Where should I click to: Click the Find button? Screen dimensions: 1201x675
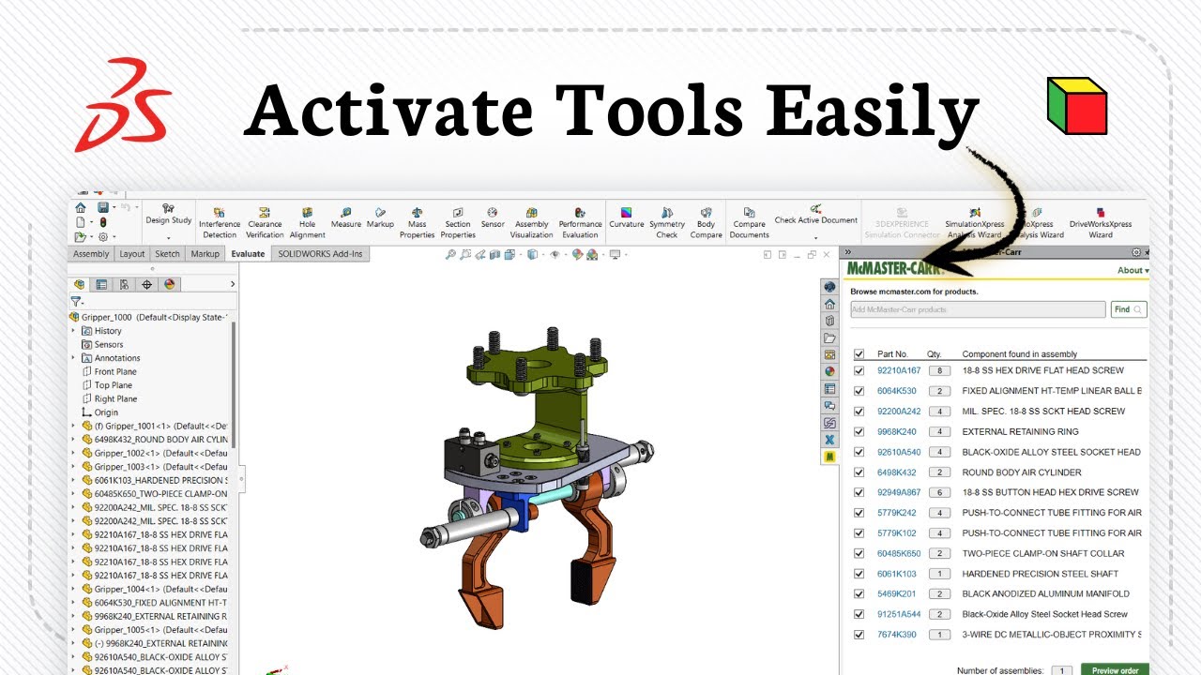coord(1129,309)
